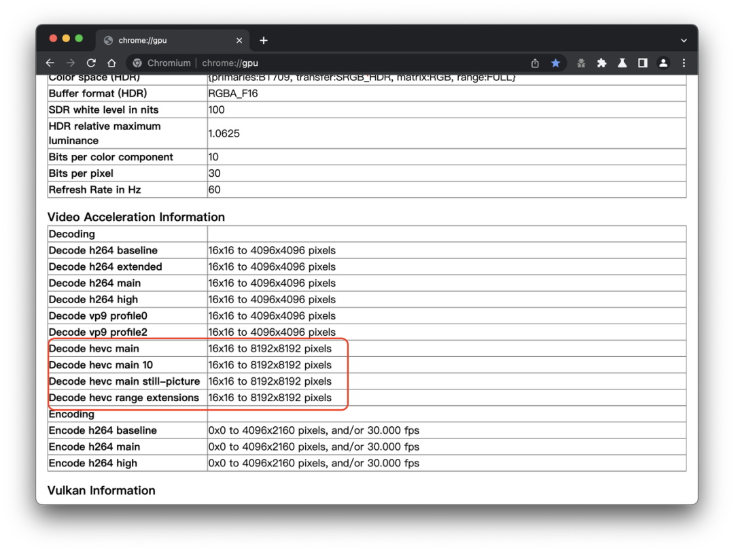Close the window with red button
The image size is (734, 552).
point(54,38)
